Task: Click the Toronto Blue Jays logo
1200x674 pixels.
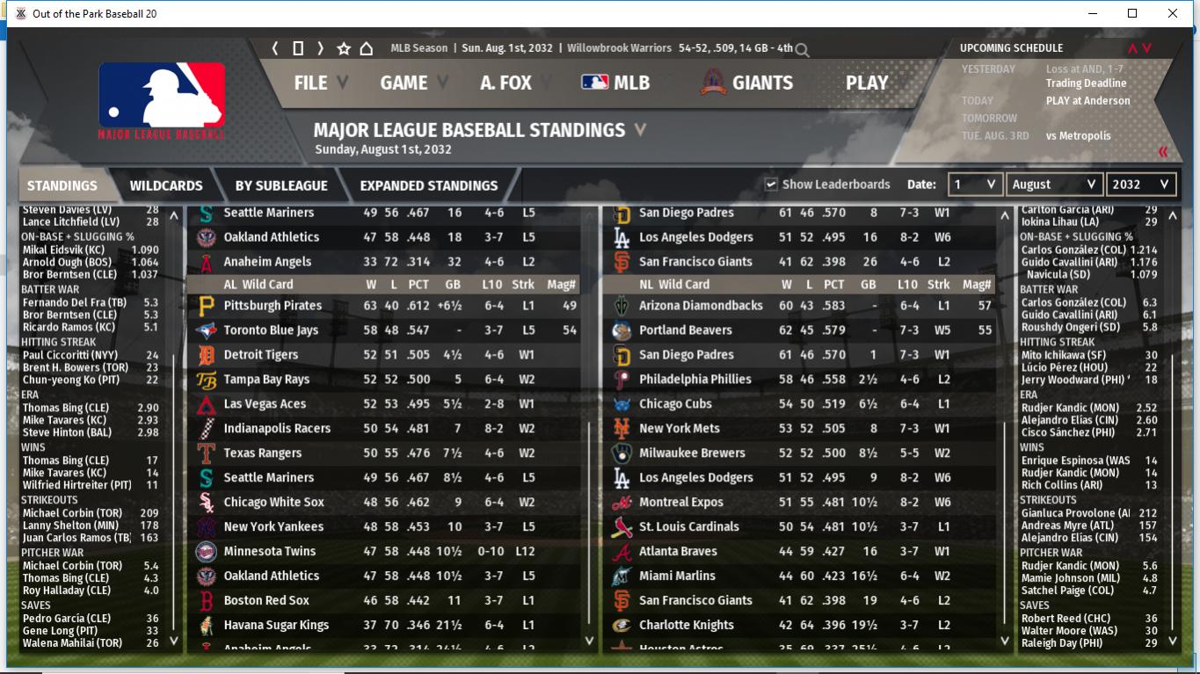Action: (x=207, y=330)
